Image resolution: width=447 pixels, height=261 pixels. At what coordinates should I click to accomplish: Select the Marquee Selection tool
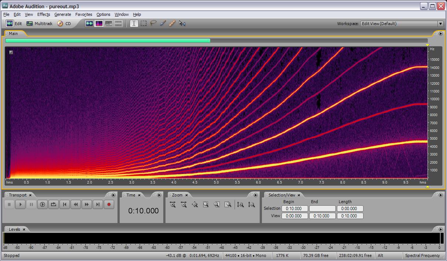[143, 24]
